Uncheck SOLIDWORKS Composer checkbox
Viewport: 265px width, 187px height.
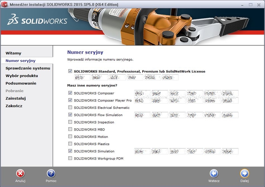point(70,93)
